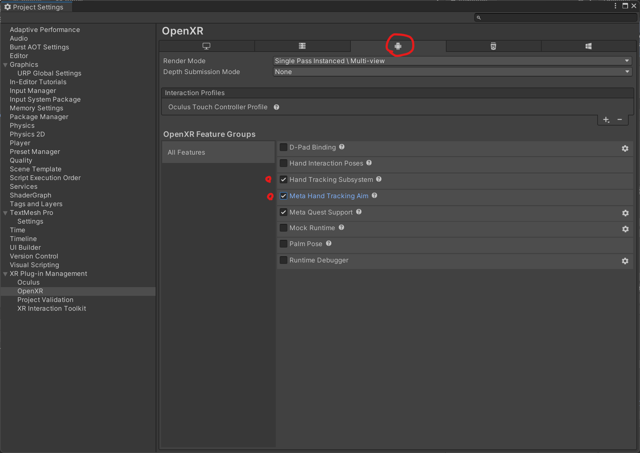This screenshot has height=453, width=640.
Task: Select the All Features group
Action: (186, 152)
